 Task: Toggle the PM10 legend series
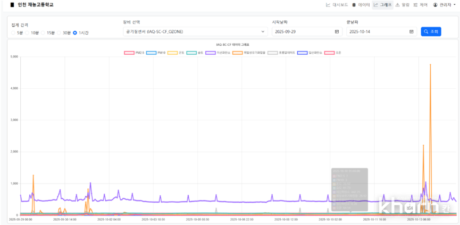(x=155, y=53)
